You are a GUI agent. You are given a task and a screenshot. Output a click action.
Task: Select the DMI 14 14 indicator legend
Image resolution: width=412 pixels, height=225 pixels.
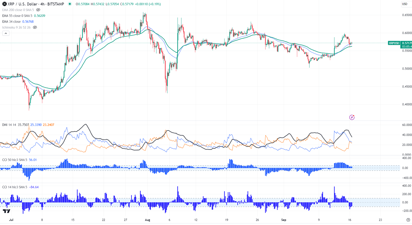point(9,125)
